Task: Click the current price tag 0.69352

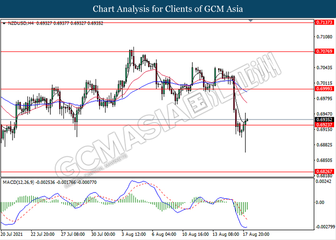Action: coord(324,120)
